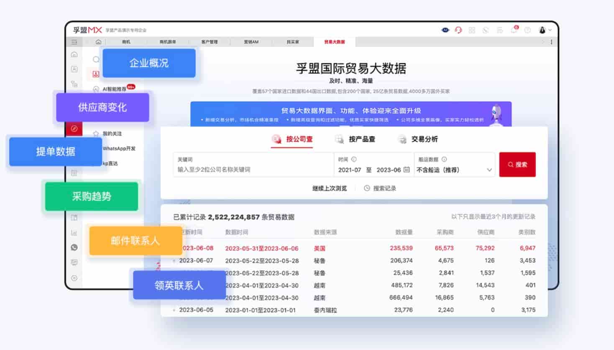Click the red compass icon in the sidebar
This screenshot has height=350, width=614.
coord(74,129)
